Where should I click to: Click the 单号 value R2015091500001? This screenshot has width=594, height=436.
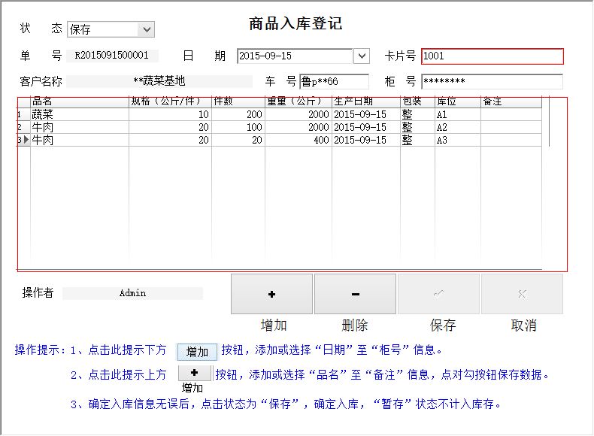point(112,56)
